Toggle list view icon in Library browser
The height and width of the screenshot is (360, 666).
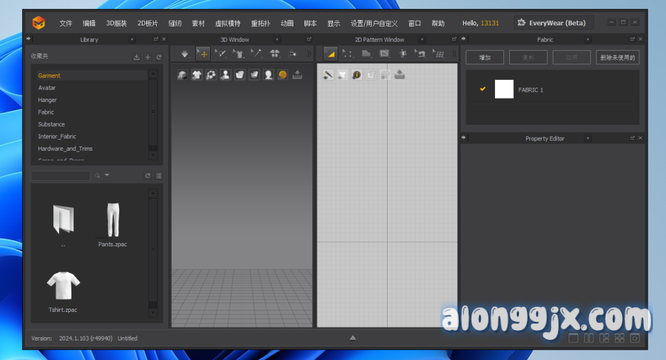point(159,175)
